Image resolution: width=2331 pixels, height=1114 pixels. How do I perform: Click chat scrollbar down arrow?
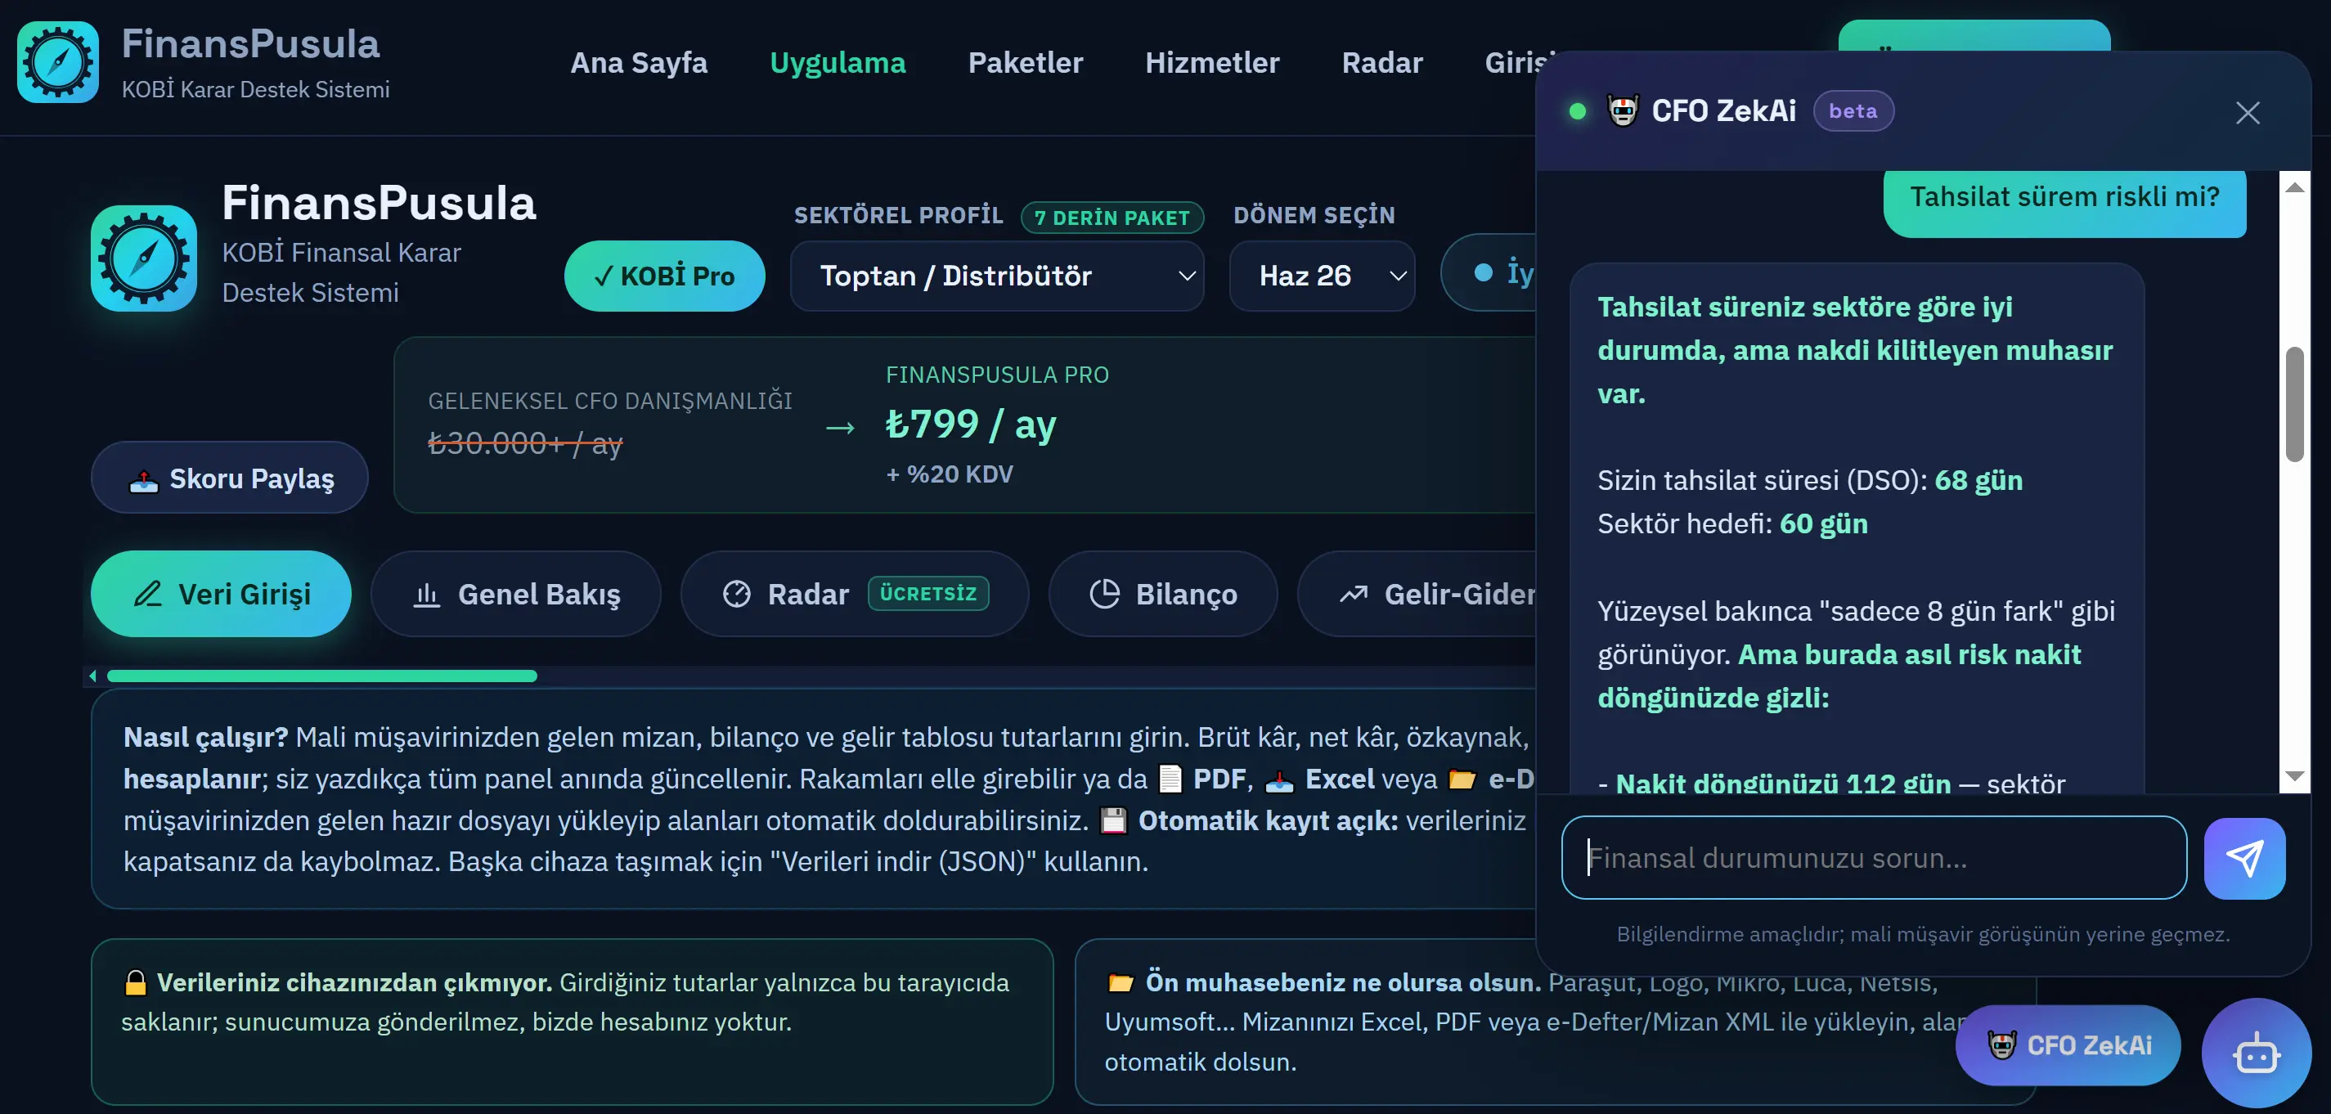2294,775
